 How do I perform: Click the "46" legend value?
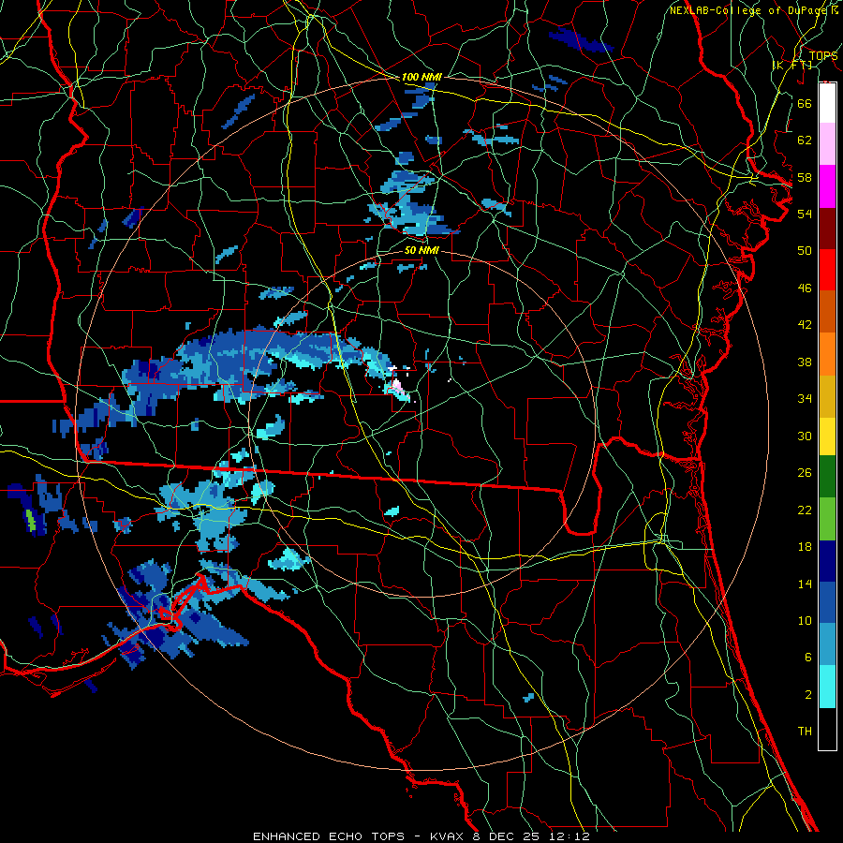(x=805, y=288)
